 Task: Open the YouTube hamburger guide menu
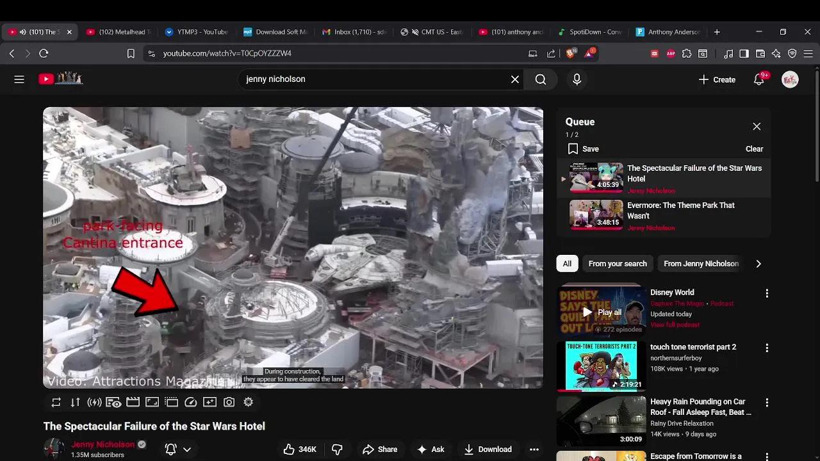pyautogui.click(x=19, y=79)
